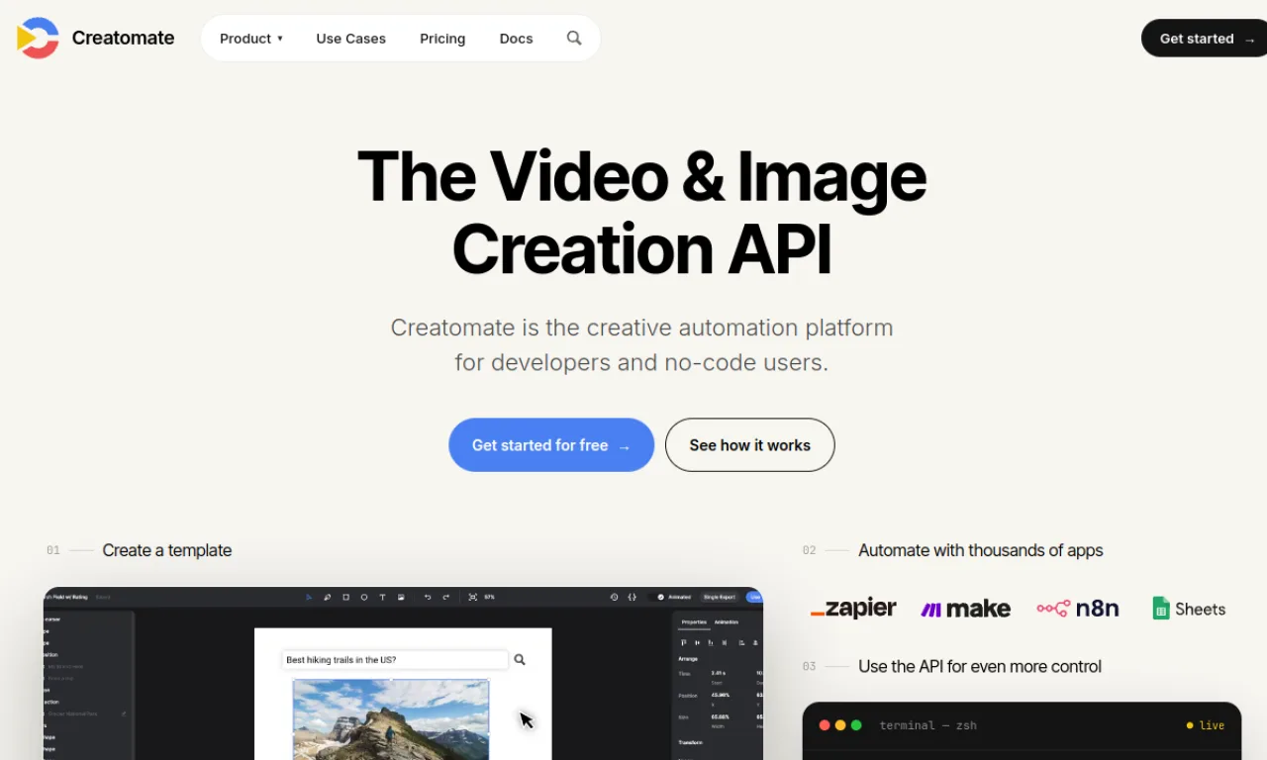Toggle the Animated switch in the editor preview
1267x760 pixels.
pyautogui.click(x=659, y=597)
